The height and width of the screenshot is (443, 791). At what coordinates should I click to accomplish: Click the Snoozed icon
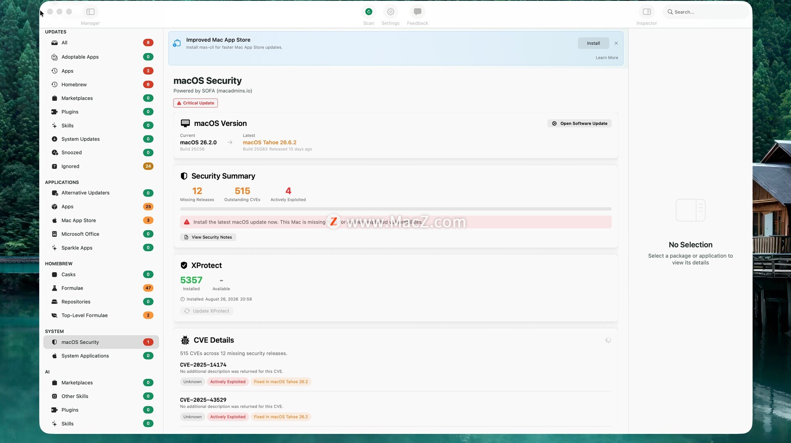pos(54,153)
